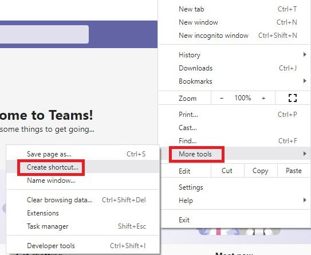This screenshot has width=311, height=255.
Task: Increase zoom with the plus button
Action: pyautogui.click(x=263, y=98)
